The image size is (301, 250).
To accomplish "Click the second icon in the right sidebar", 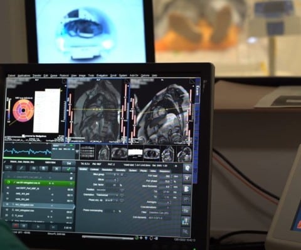I will pyautogui.click(x=187, y=178).
